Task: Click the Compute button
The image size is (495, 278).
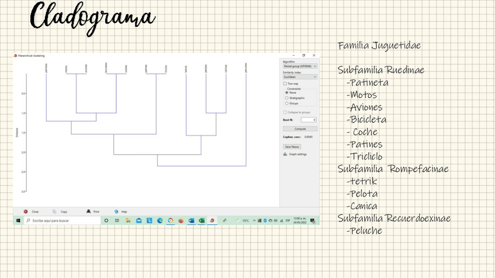Action: [300, 129]
